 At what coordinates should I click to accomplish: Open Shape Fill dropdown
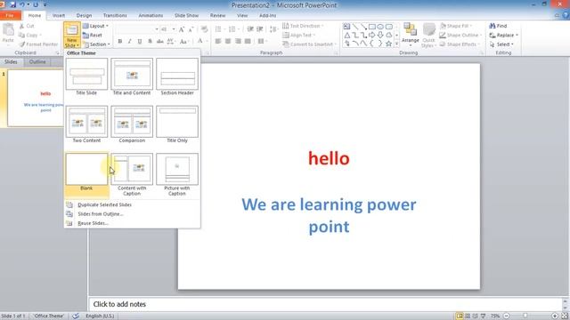point(455,26)
